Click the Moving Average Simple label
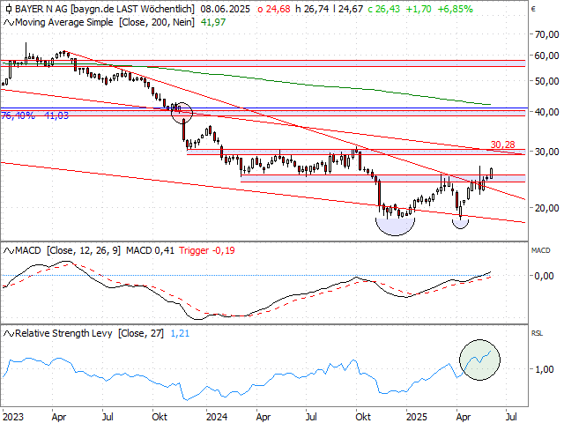The image size is (564, 423). click(64, 22)
